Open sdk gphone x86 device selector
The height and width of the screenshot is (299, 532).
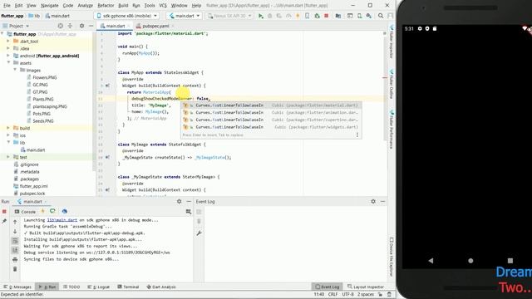(127, 16)
